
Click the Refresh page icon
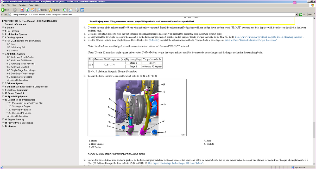click(27, 10)
